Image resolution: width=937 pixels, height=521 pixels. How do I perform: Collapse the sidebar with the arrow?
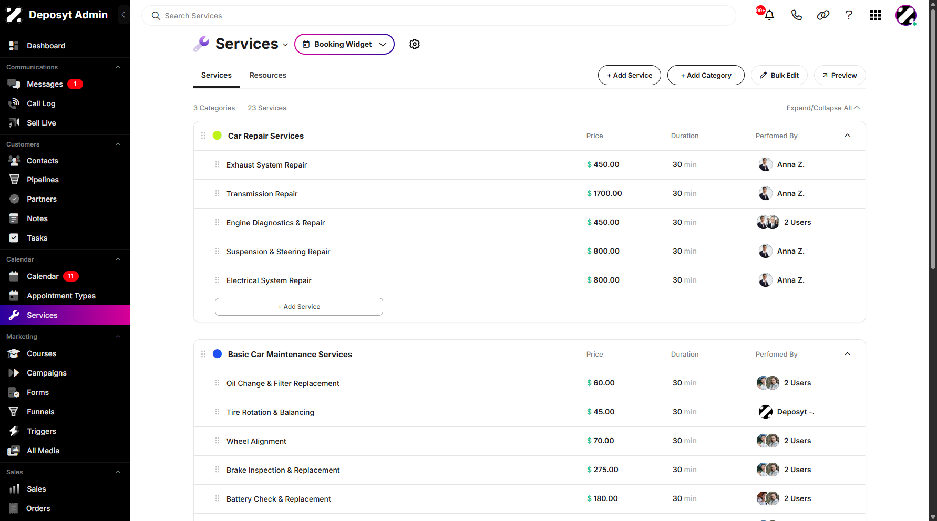point(123,15)
